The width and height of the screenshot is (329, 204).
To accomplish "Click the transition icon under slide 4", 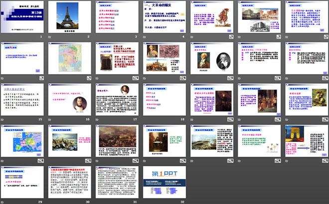I will [x=144, y=38].
